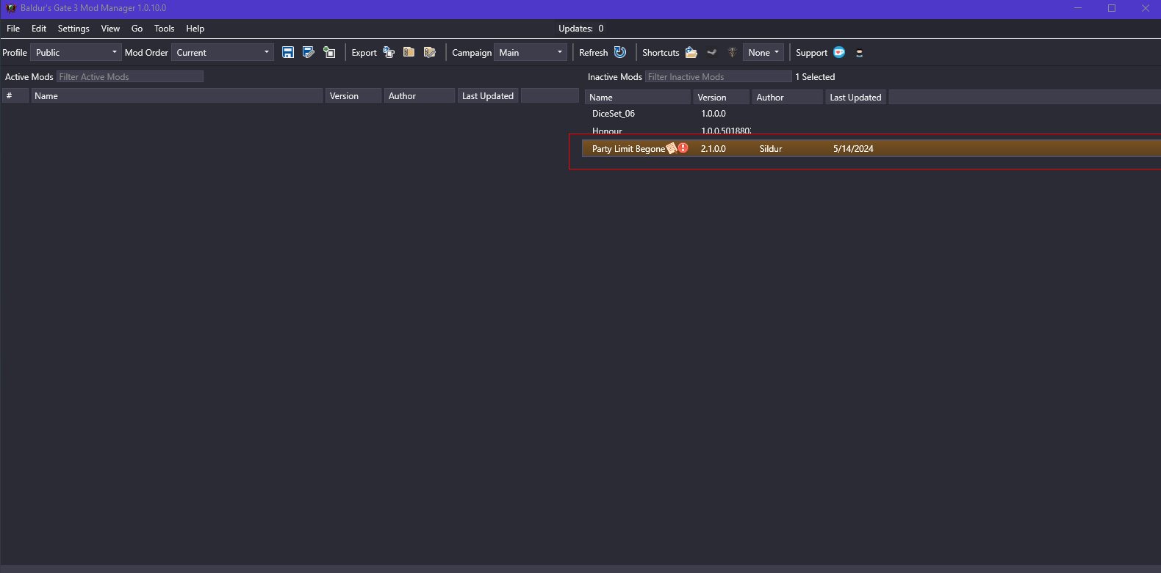Click the Refresh circular arrow icon
The width and height of the screenshot is (1161, 573).
coord(620,52)
